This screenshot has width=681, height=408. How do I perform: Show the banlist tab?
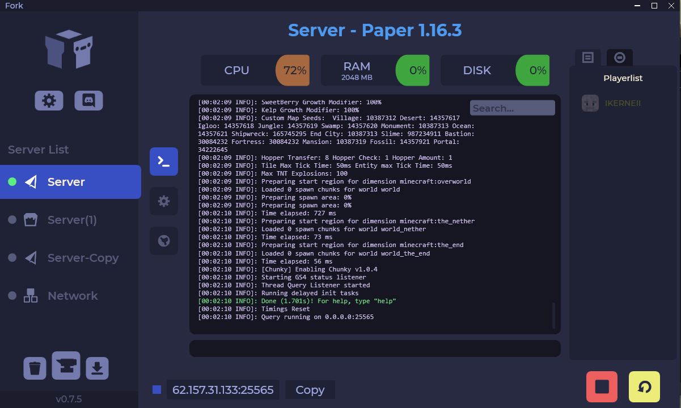(x=620, y=57)
